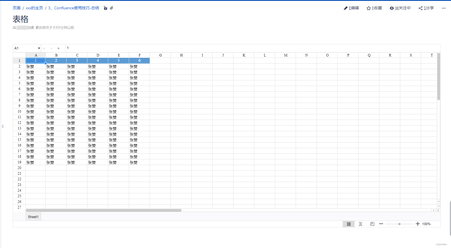Image resolution: width=451 pixels, height=248 pixels.
Task: Select cell D8 containing 张赞
Action: pyautogui.click(x=98, y=100)
